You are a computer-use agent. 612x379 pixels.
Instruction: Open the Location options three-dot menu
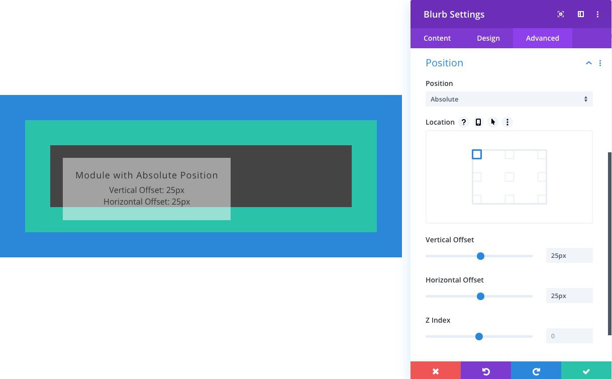click(x=507, y=122)
